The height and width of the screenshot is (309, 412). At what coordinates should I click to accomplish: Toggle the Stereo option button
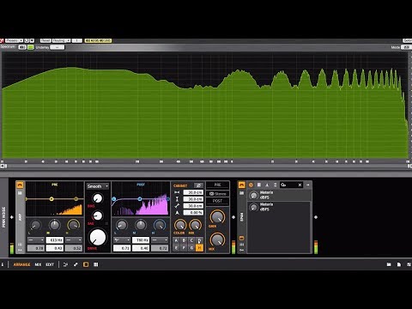(x=217, y=194)
